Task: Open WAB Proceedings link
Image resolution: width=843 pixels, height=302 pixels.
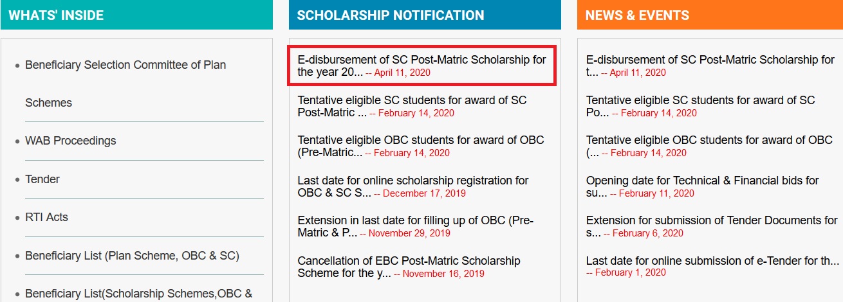Action: coord(71,141)
